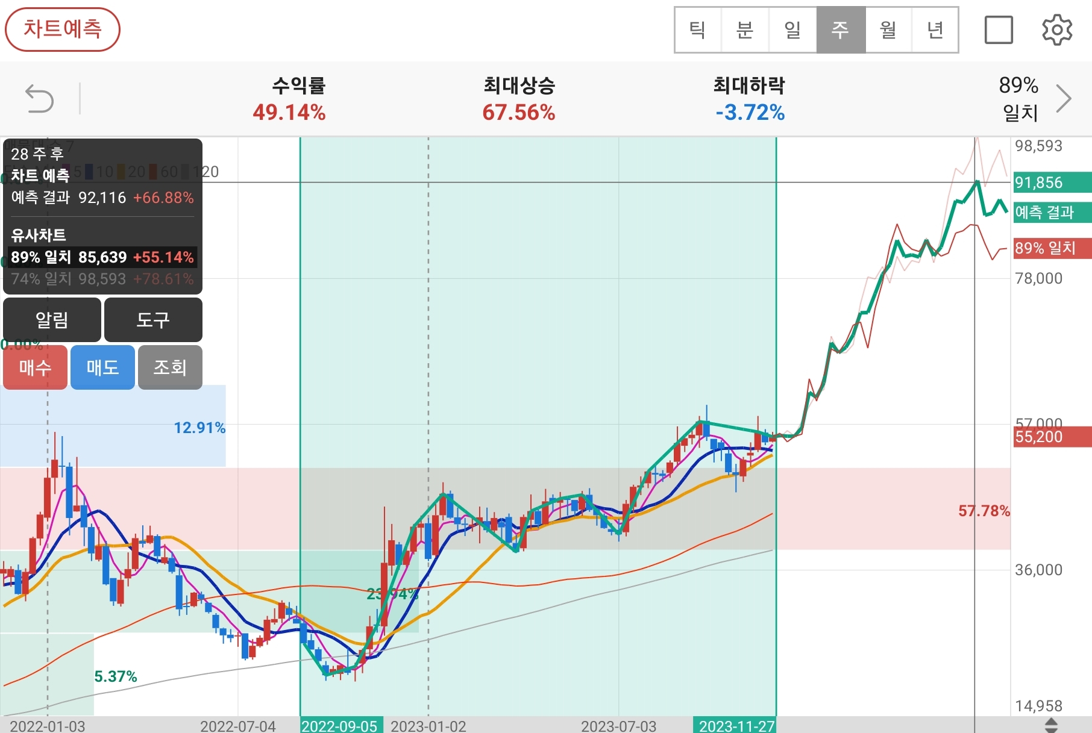
Task: Tap the gray 조회 lookup button
Action: point(170,367)
